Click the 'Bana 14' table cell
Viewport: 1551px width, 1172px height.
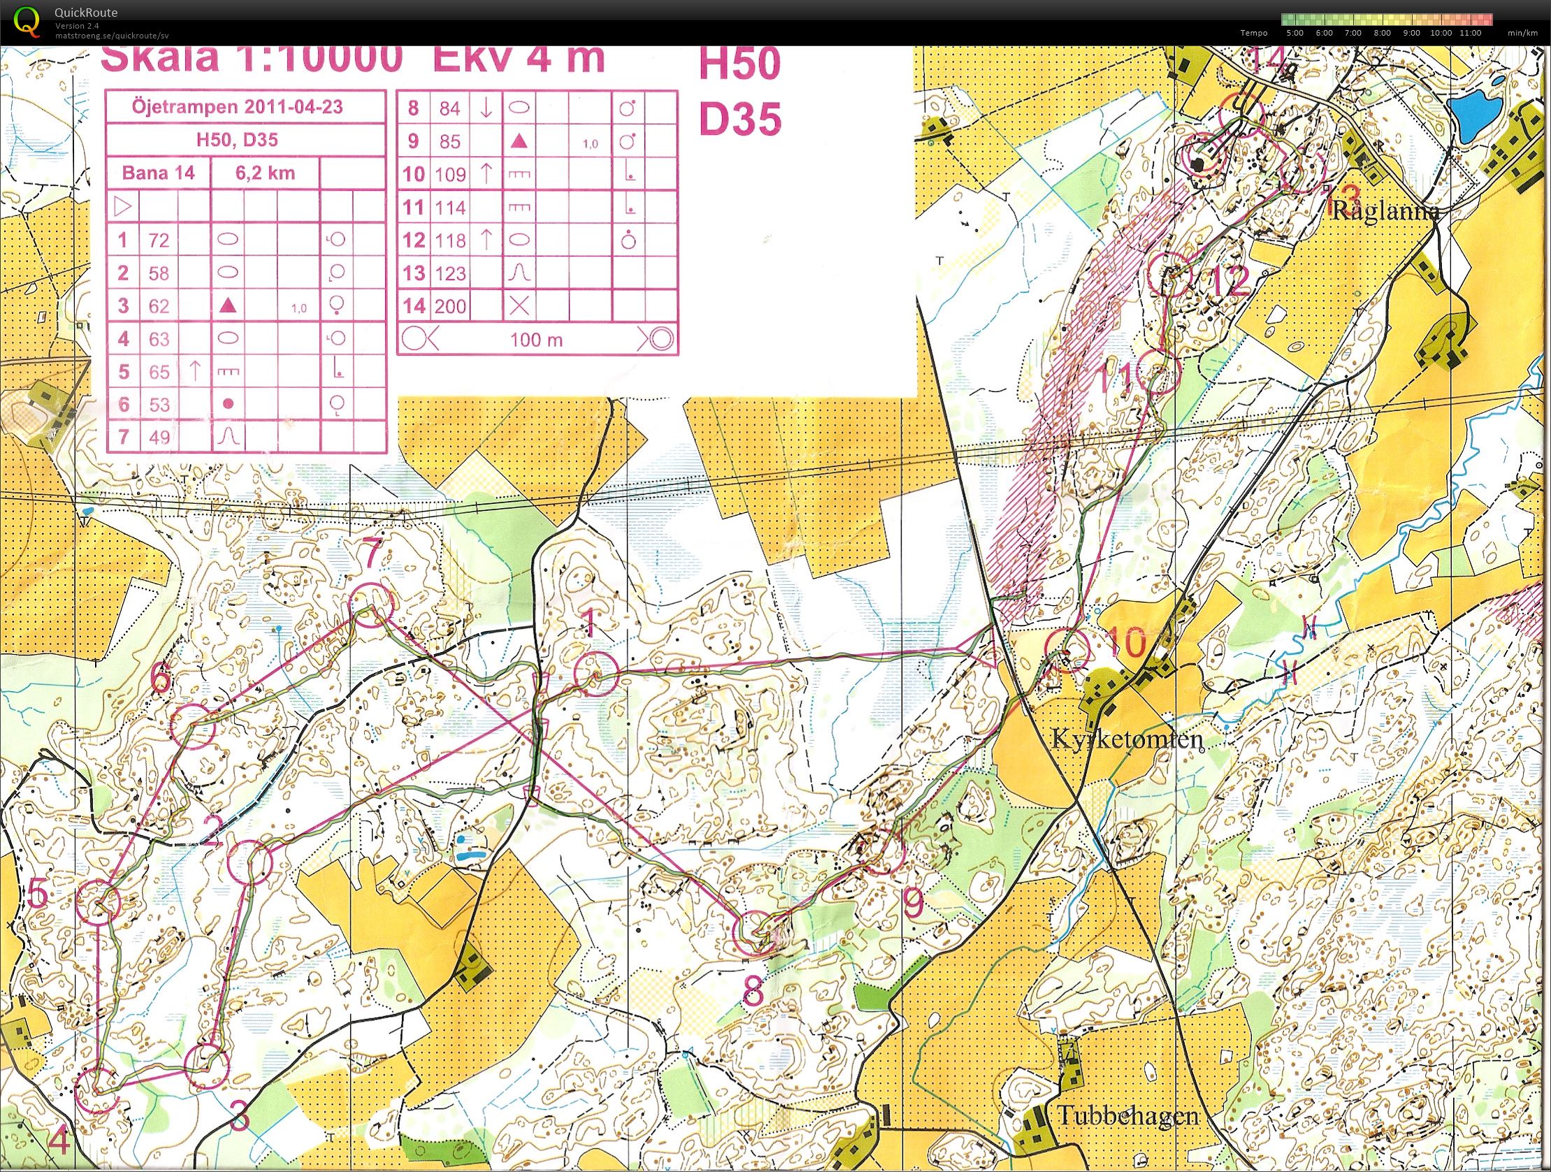159,173
